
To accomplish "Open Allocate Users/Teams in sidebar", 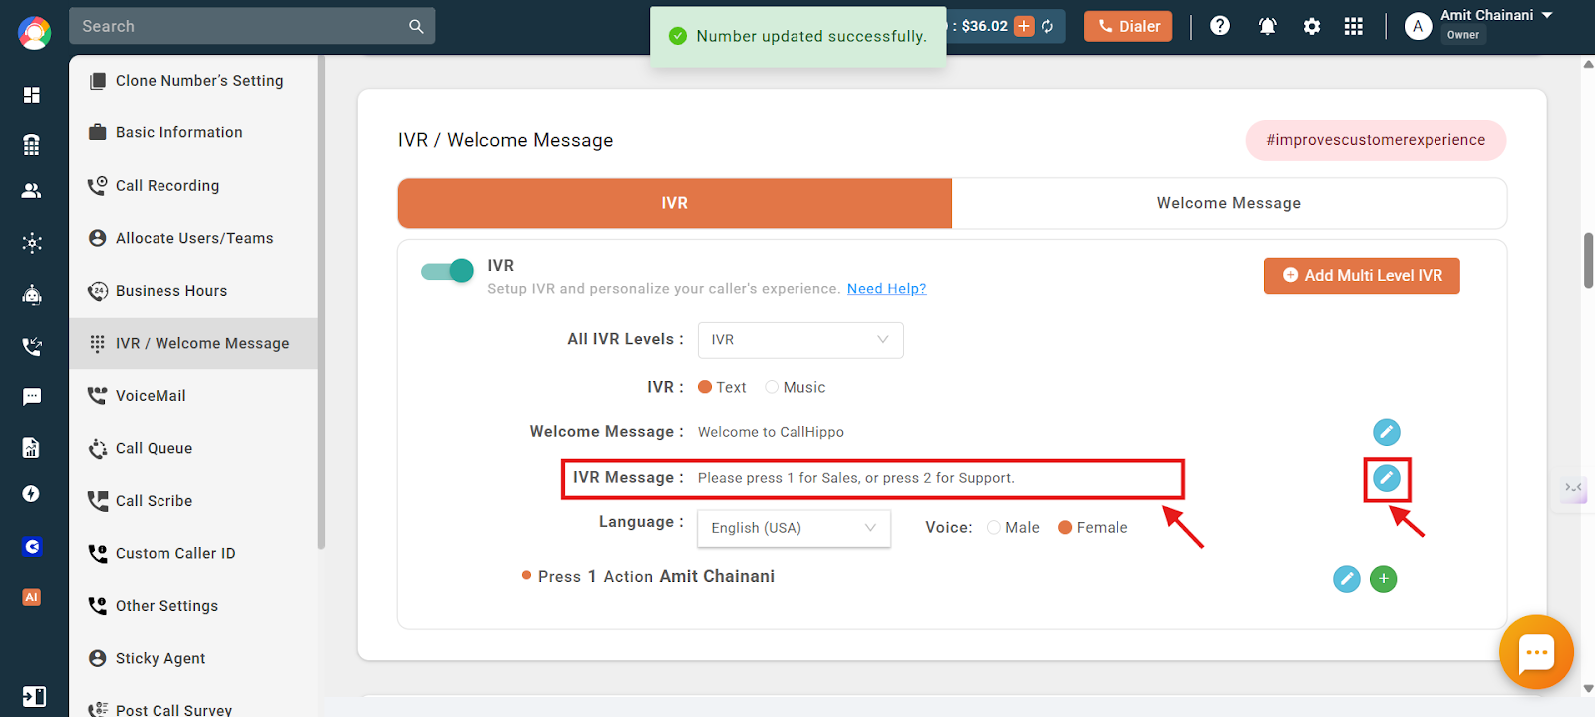I will 193,238.
